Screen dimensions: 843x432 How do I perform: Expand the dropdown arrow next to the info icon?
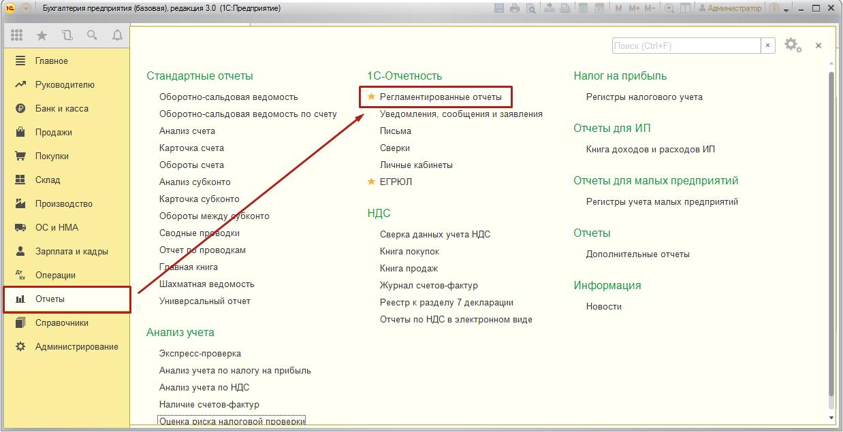pyautogui.click(x=786, y=10)
